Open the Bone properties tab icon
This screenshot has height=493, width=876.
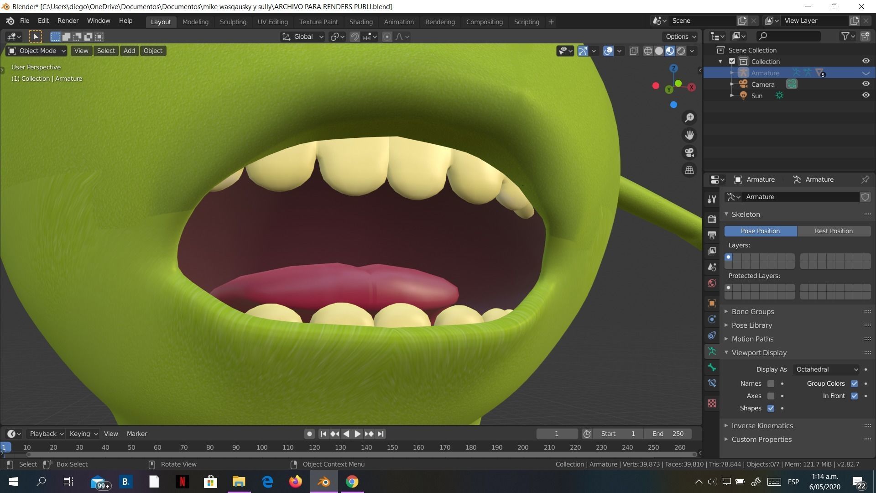click(712, 367)
